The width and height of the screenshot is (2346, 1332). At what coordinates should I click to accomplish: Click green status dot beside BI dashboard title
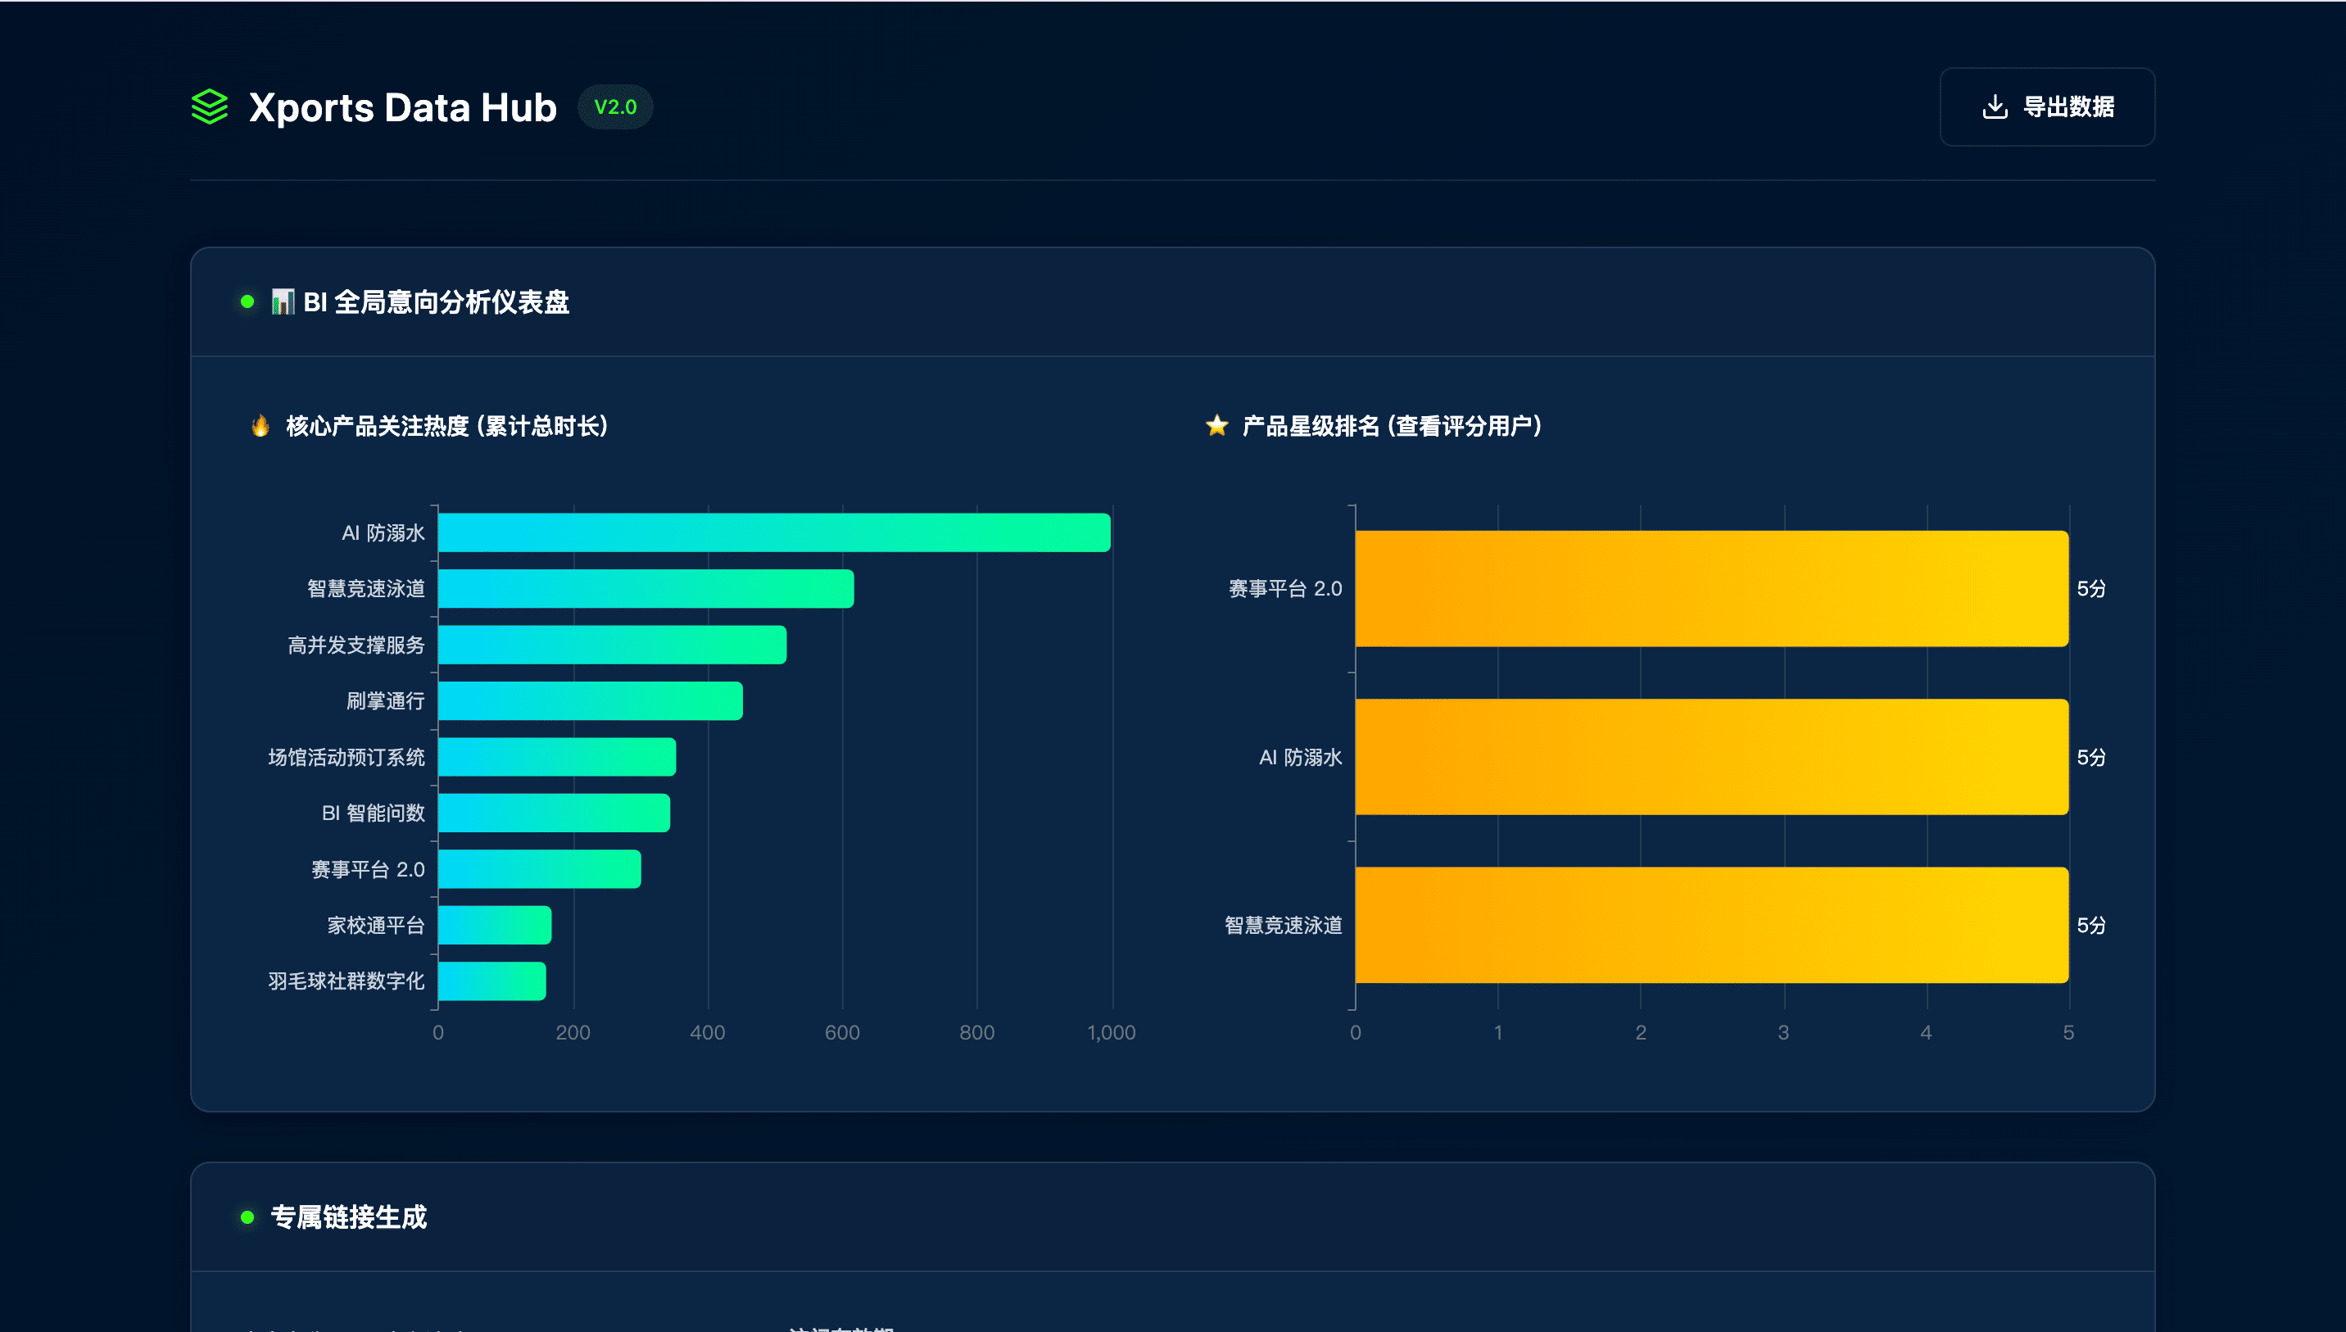[247, 302]
